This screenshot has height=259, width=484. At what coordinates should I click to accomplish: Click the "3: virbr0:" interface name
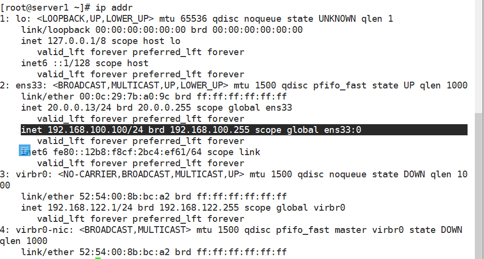click(x=26, y=174)
